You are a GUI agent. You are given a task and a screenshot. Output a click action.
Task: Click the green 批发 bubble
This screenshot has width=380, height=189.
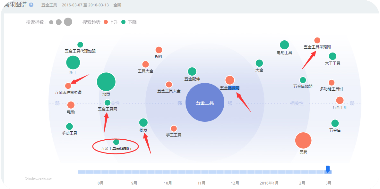(x=143, y=122)
